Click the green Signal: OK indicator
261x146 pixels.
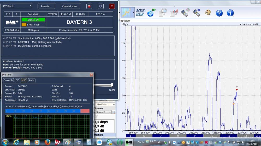(33, 19)
